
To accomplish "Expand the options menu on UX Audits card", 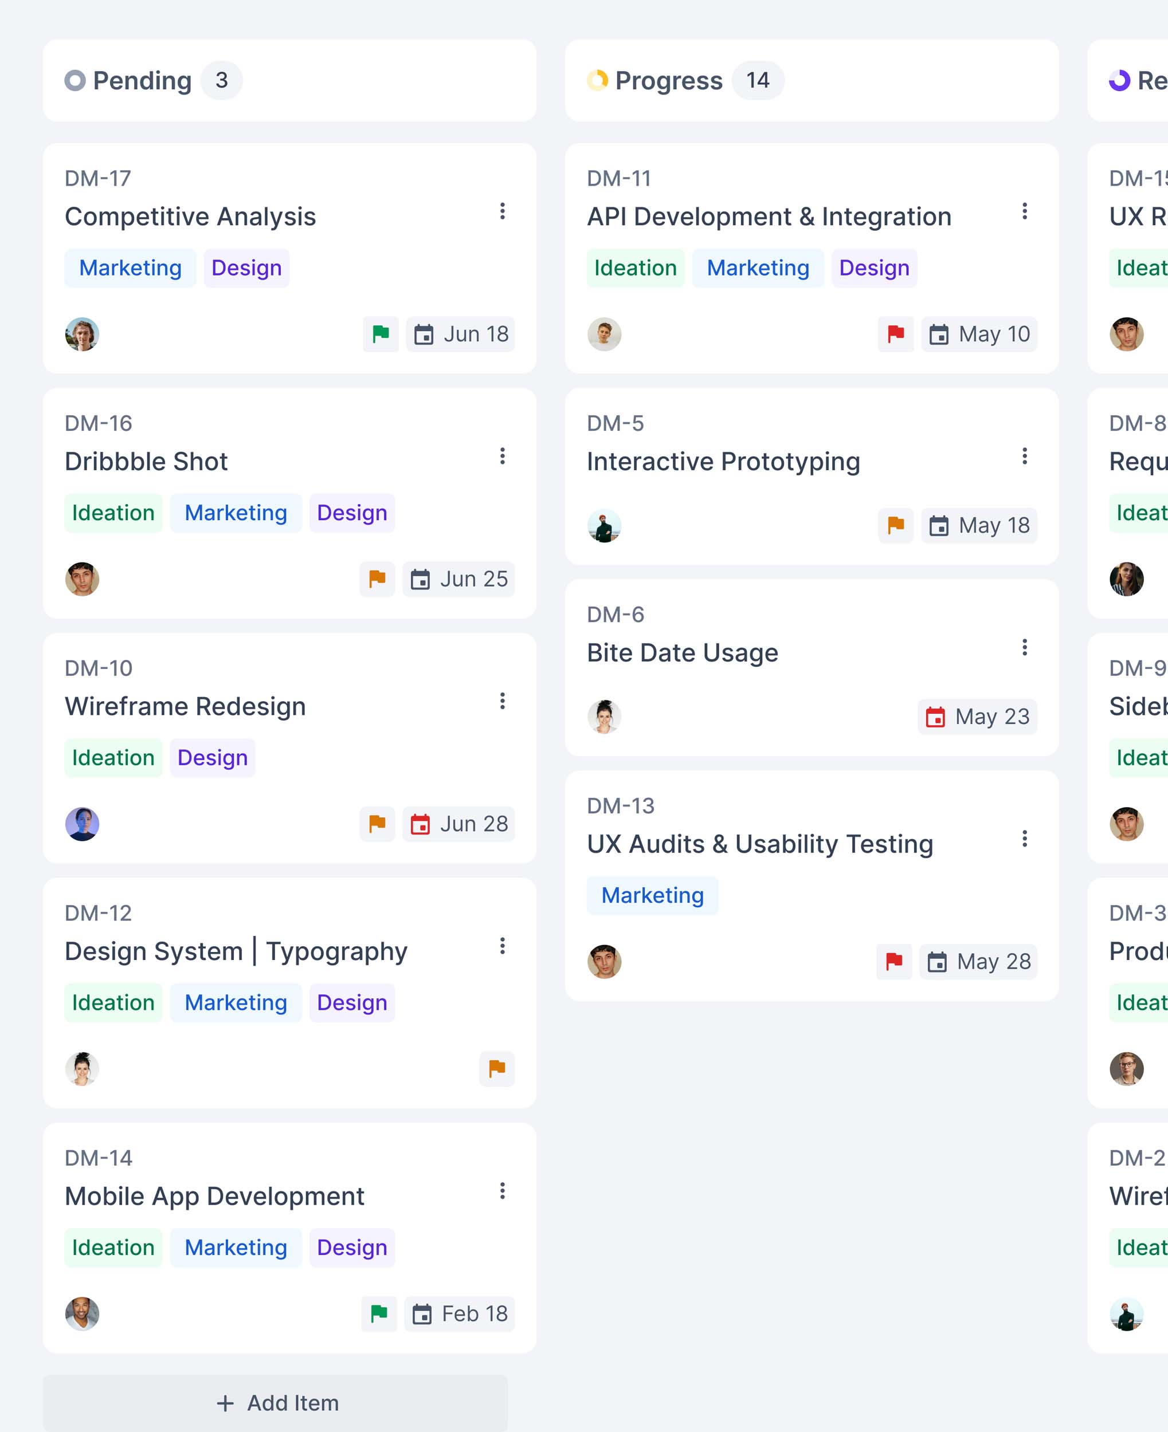I will 1024,839.
